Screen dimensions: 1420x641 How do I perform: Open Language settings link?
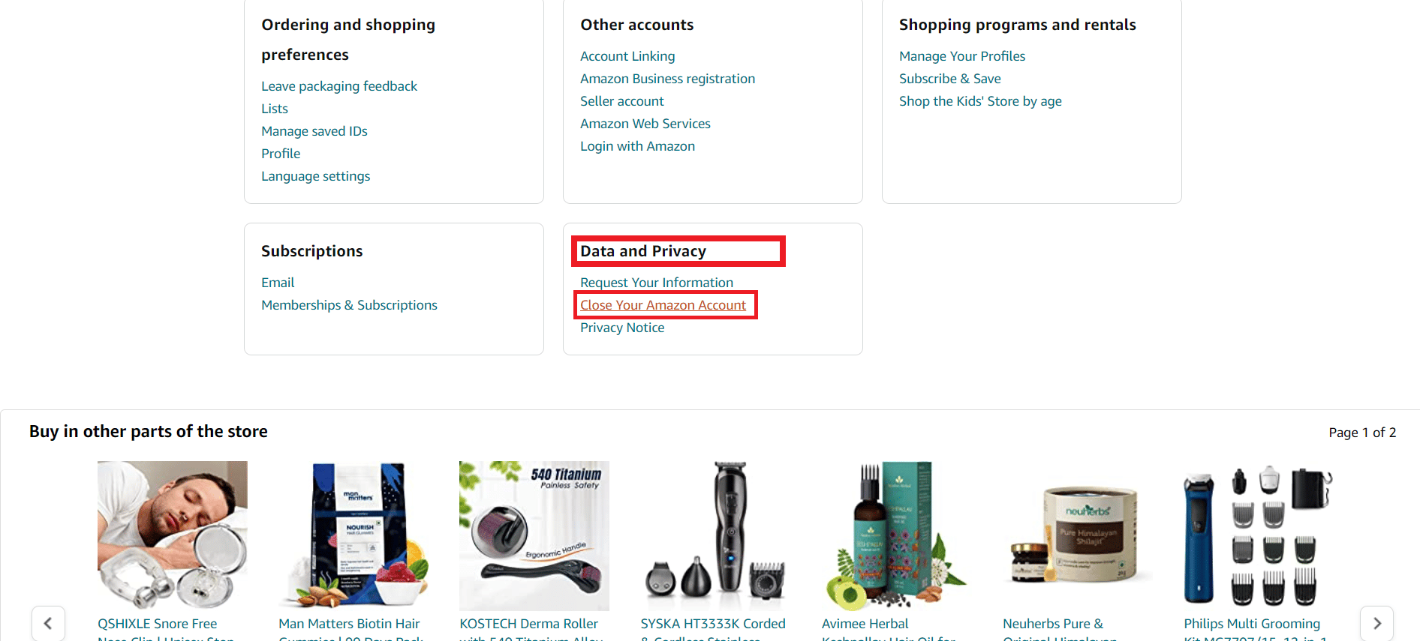click(x=315, y=176)
